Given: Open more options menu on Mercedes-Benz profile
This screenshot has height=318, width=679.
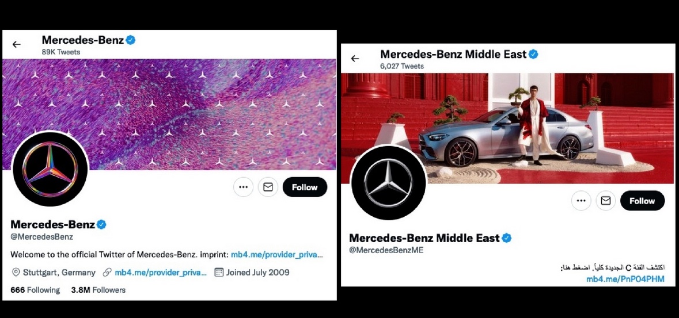Looking at the screenshot, I should click(x=244, y=187).
